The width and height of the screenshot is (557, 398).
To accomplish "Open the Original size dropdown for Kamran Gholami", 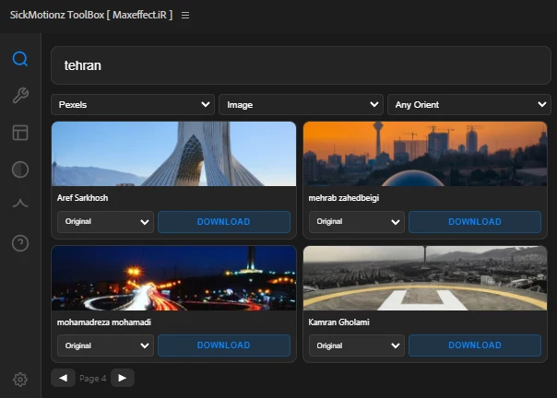I will 357,345.
